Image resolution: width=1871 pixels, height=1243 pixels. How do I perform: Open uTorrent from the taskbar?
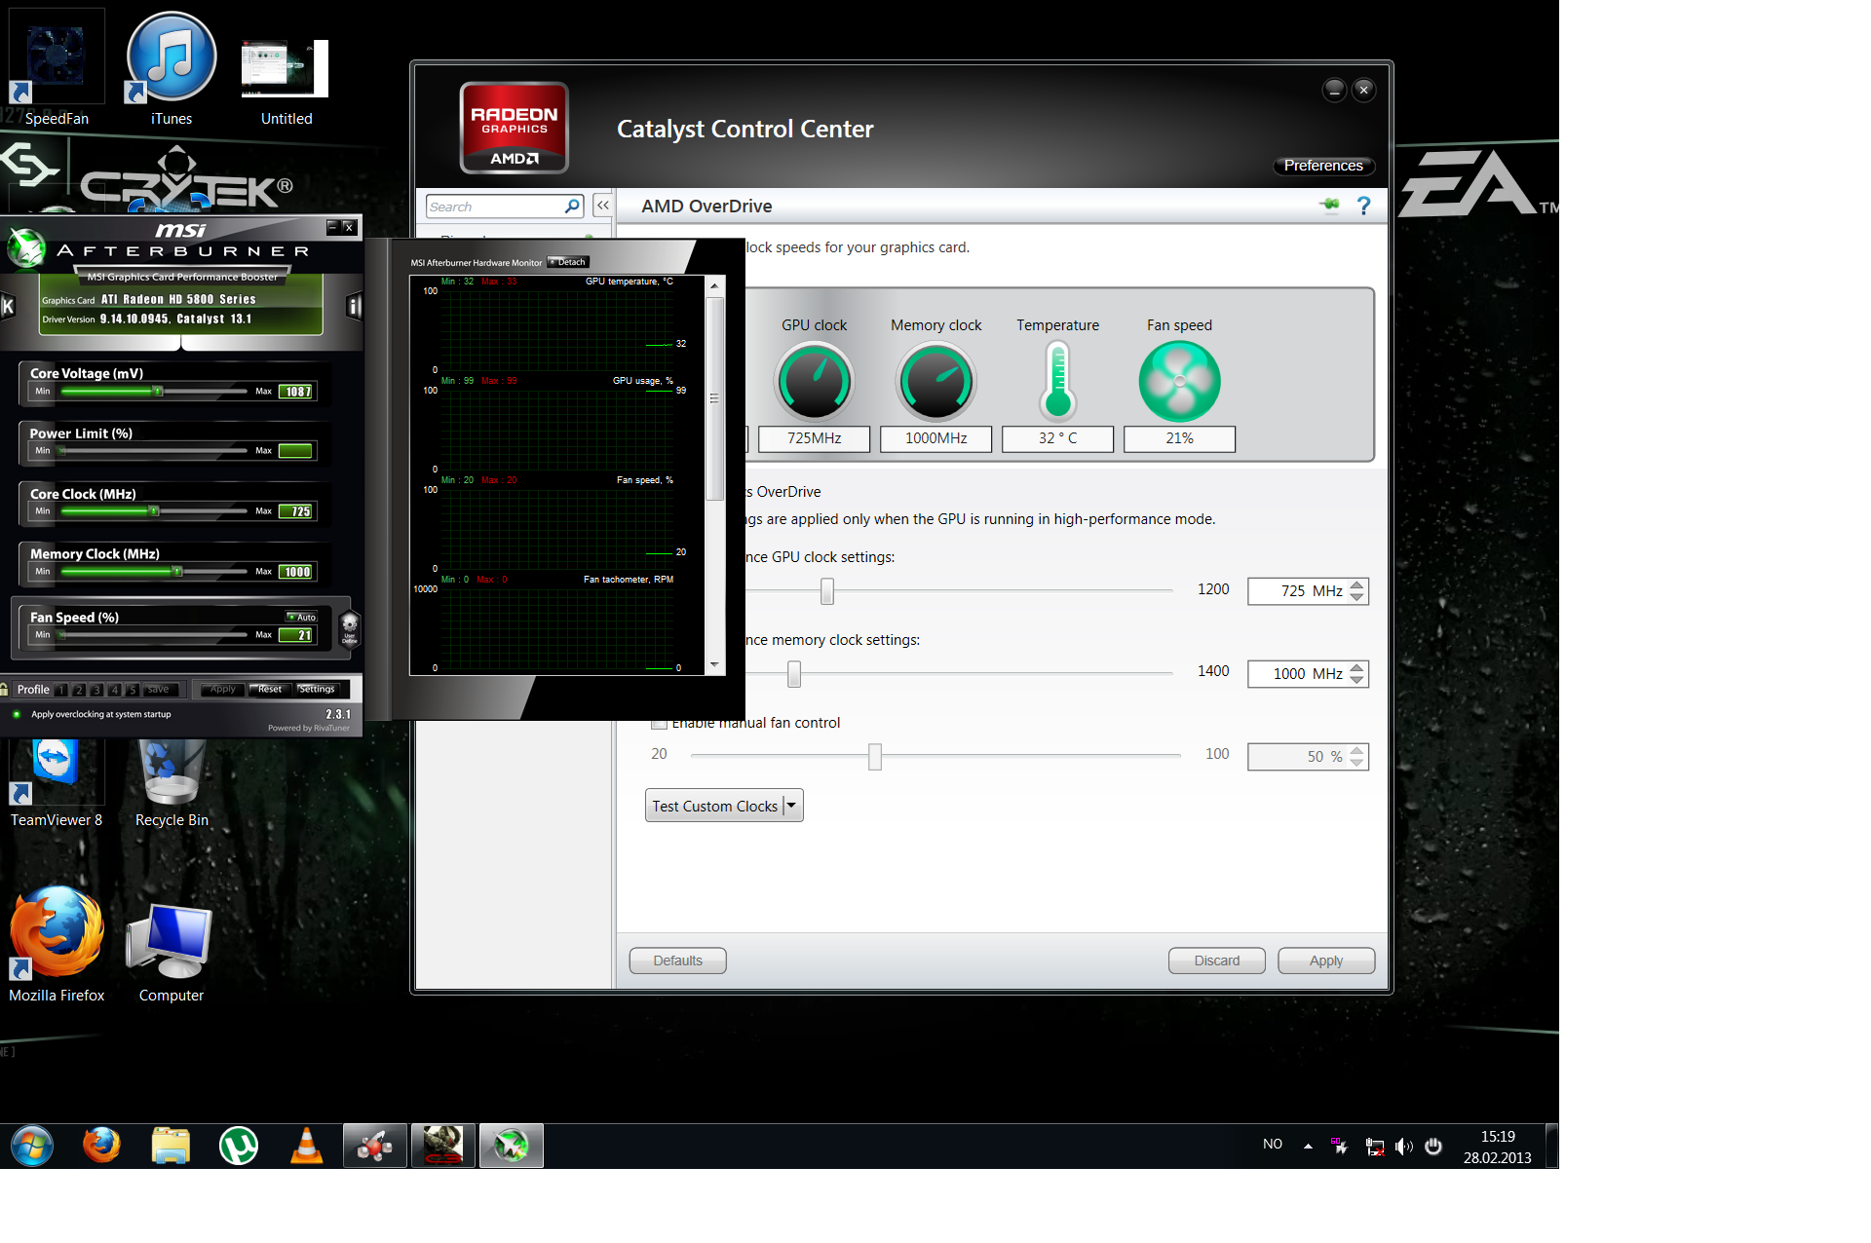pos(239,1146)
